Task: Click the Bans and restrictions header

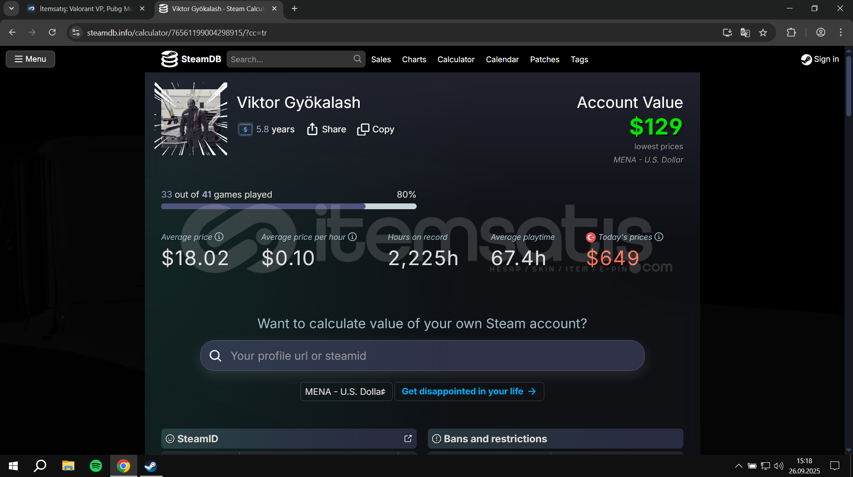Action: pyautogui.click(x=555, y=439)
